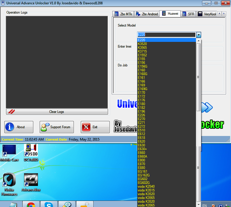Switch to the SFR tab
The image size is (231, 207).
pos(188,14)
